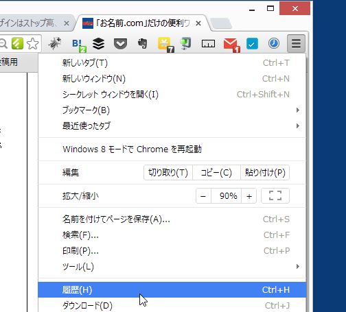Open 履歴(H) from the menu
The height and width of the screenshot is (312, 346).
pos(172,290)
